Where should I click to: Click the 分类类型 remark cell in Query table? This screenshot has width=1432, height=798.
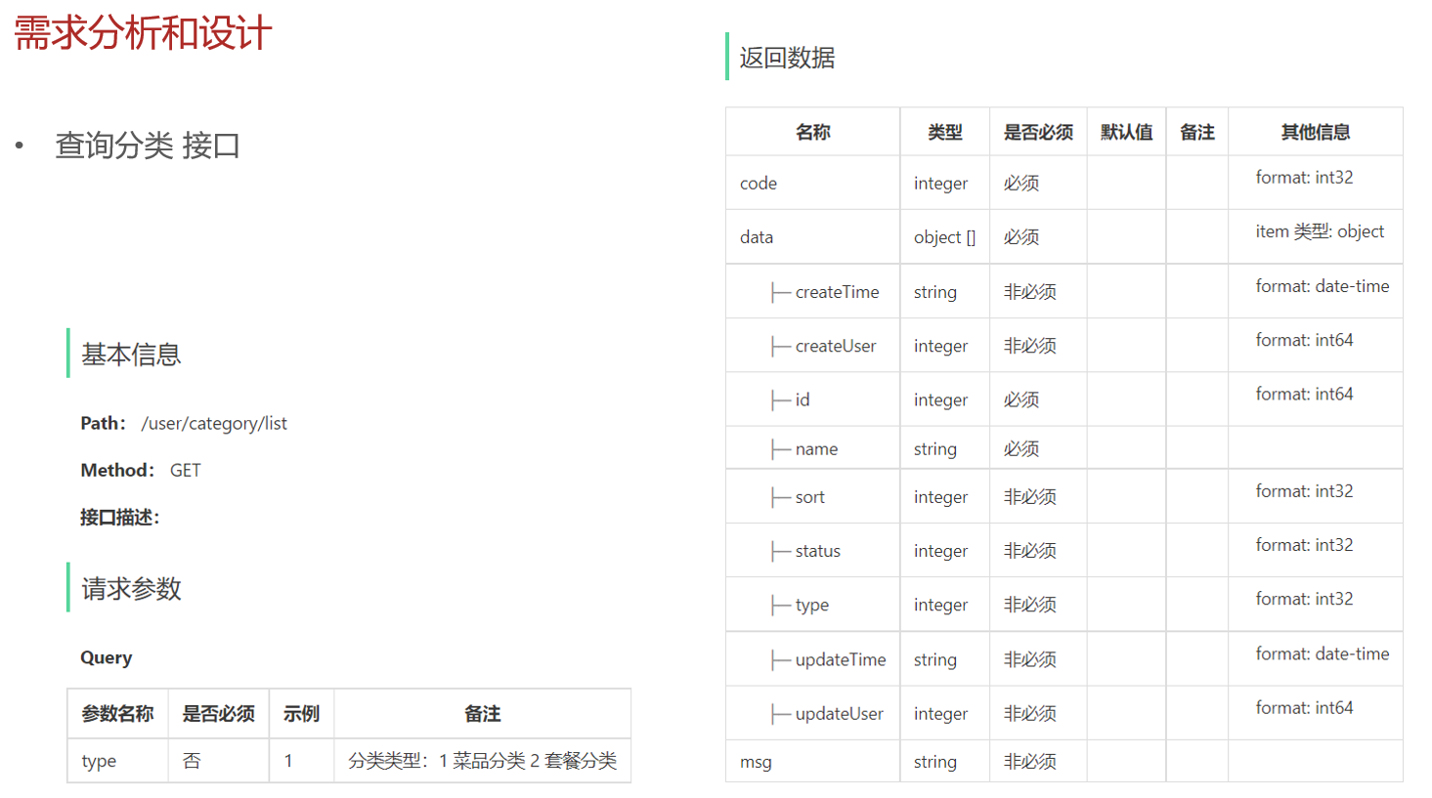tap(482, 761)
